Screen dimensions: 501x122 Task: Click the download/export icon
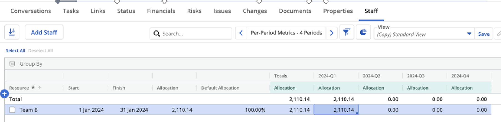pos(12,32)
